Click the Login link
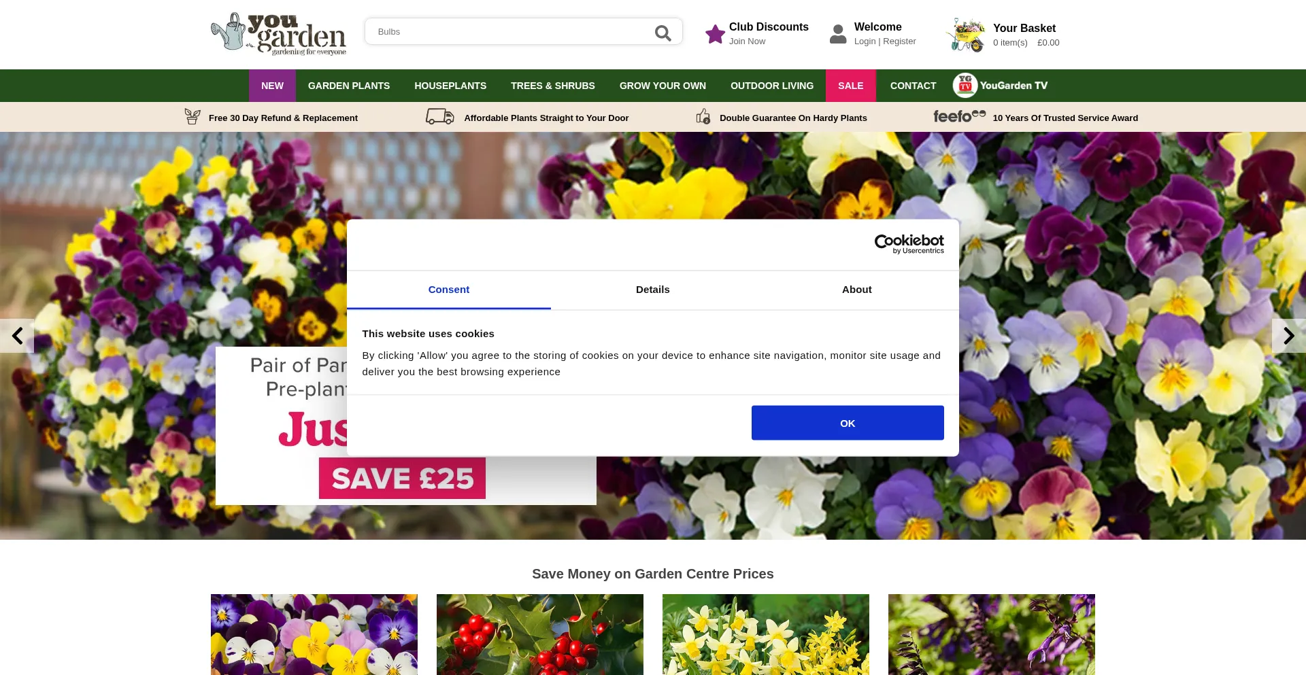Screen dimensions: 1306x675 click(865, 41)
